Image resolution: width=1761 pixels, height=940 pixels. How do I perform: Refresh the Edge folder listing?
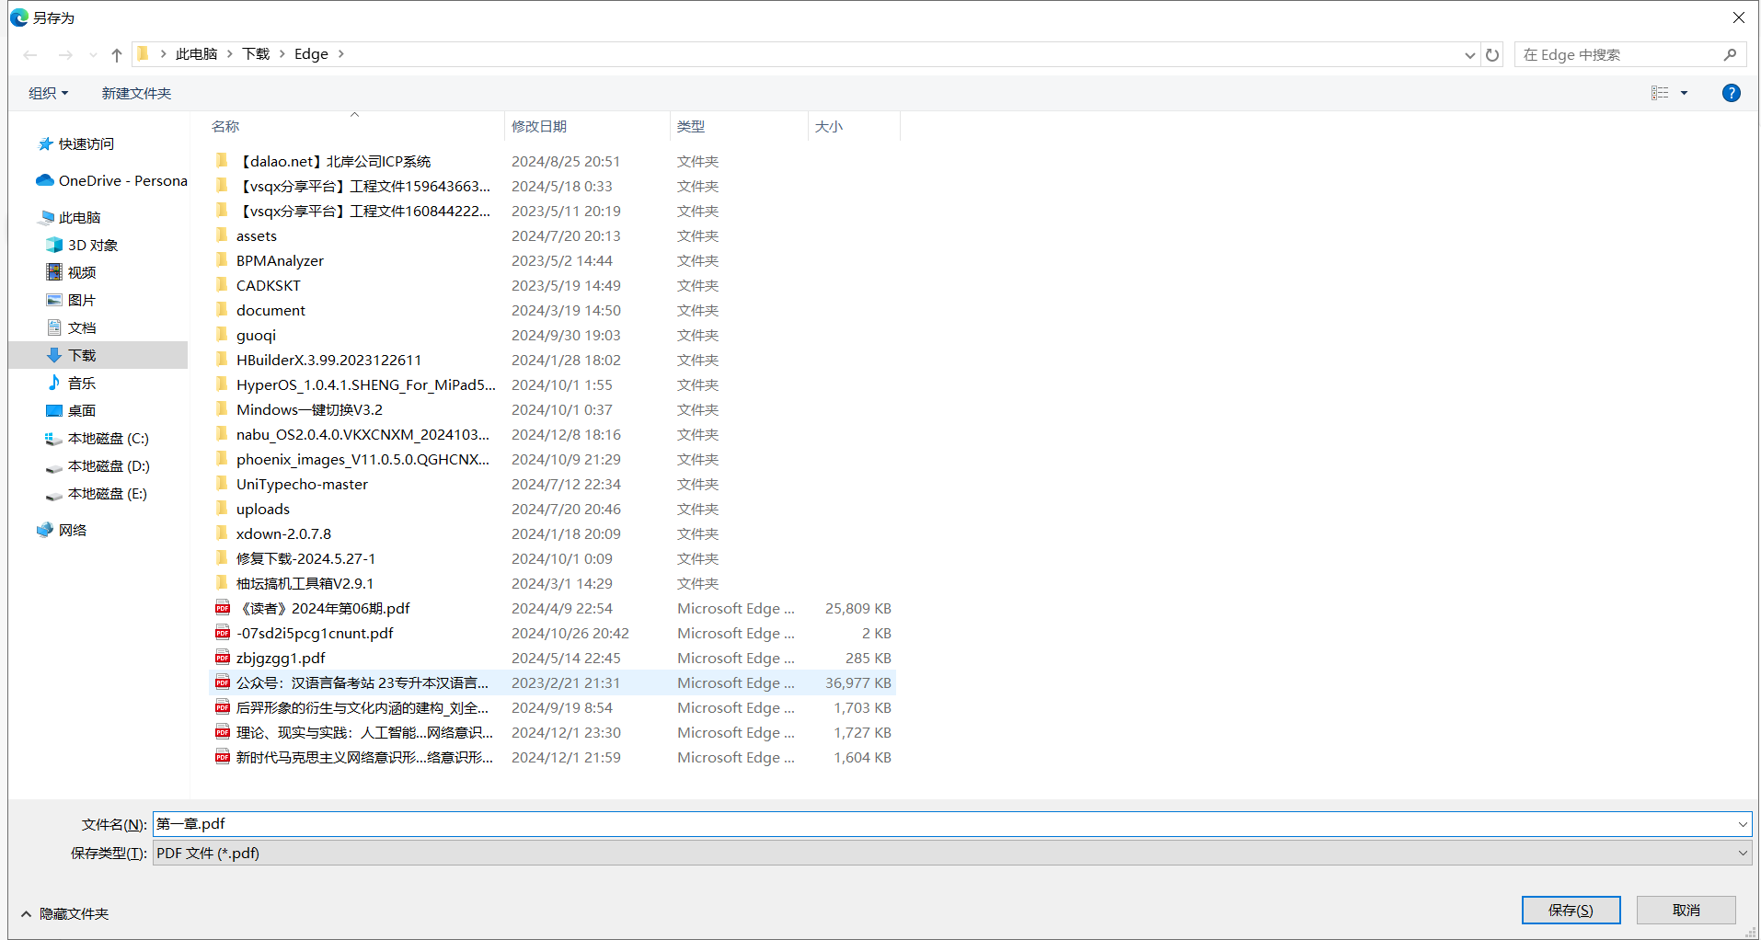(x=1492, y=55)
